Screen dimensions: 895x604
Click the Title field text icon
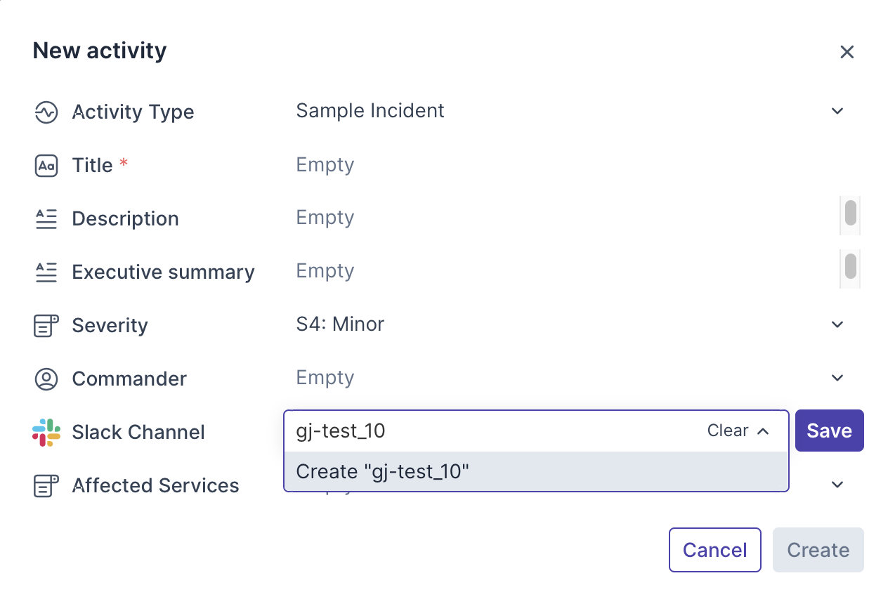(x=46, y=166)
